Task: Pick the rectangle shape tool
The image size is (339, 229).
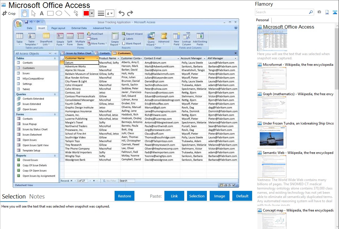Action: [50, 13]
